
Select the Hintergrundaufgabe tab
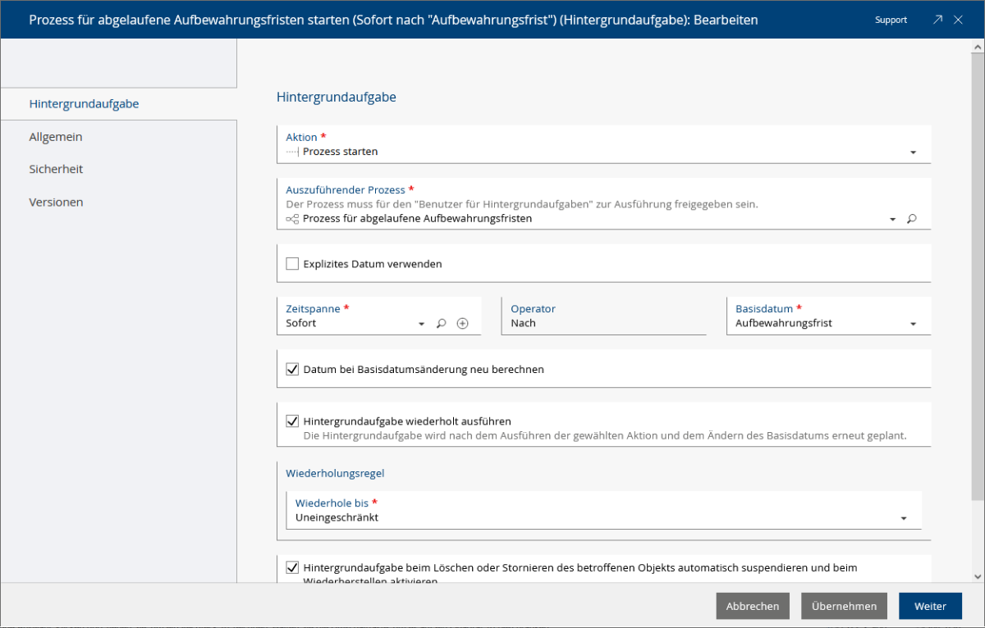coord(118,104)
